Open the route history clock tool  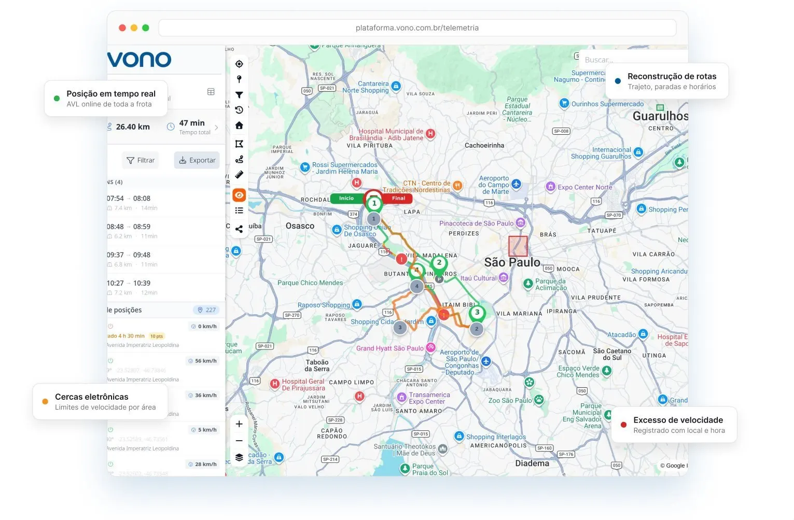click(x=239, y=110)
